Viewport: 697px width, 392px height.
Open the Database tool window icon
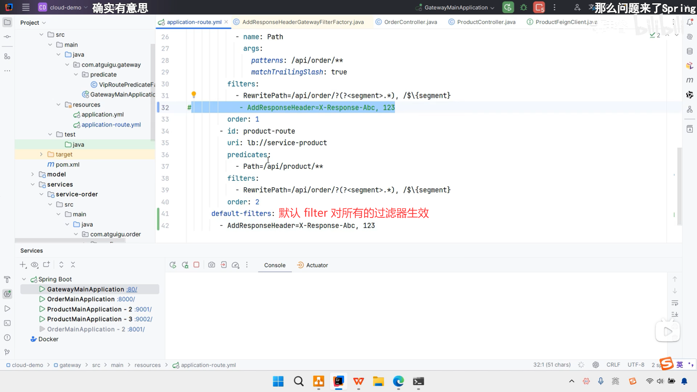[x=690, y=51]
